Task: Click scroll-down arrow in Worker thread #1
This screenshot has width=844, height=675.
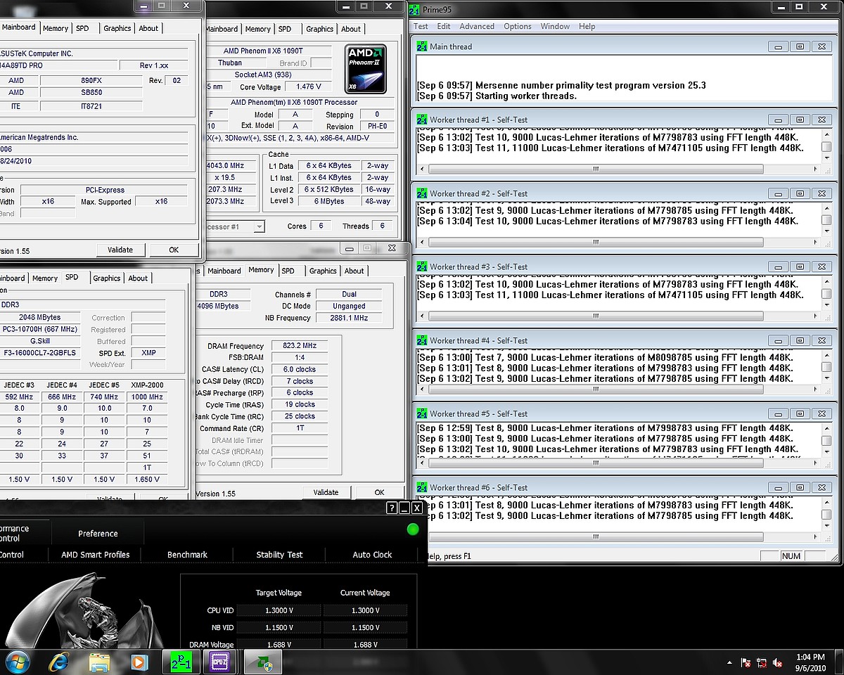Action: tap(826, 157)
